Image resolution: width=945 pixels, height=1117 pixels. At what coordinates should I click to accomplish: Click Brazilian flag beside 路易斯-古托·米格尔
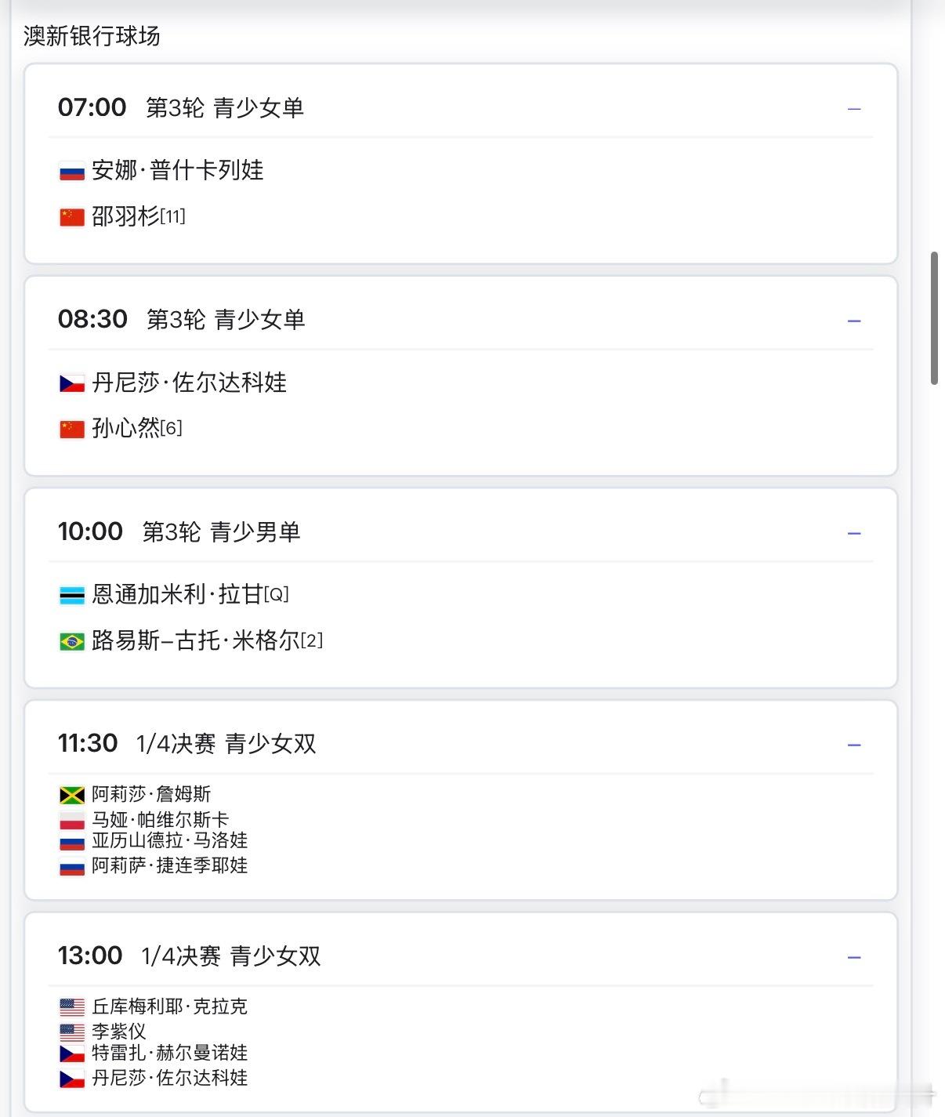[72, 642]
